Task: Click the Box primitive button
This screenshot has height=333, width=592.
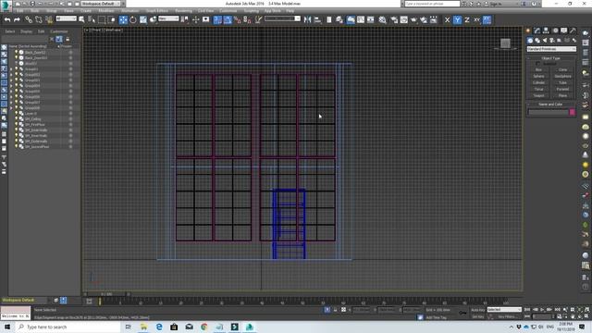Action: point(538,70)
